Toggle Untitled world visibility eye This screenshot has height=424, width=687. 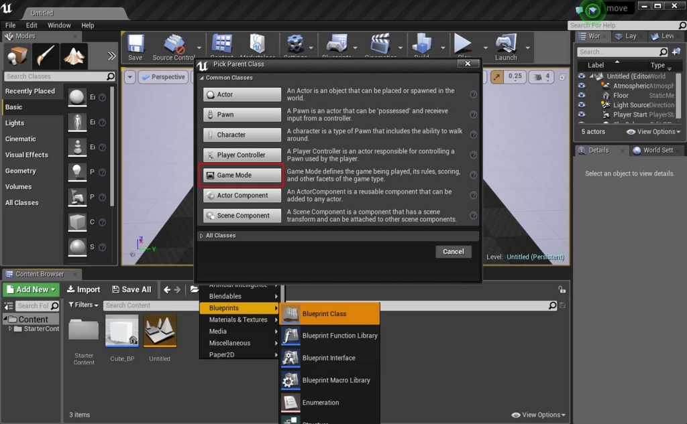tap(582, 76)
